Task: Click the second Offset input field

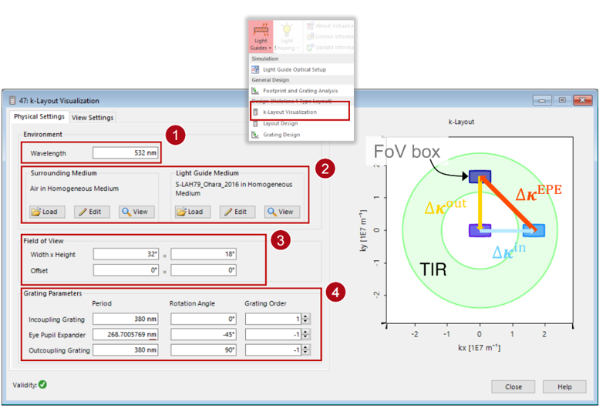Action: point(204,270)
